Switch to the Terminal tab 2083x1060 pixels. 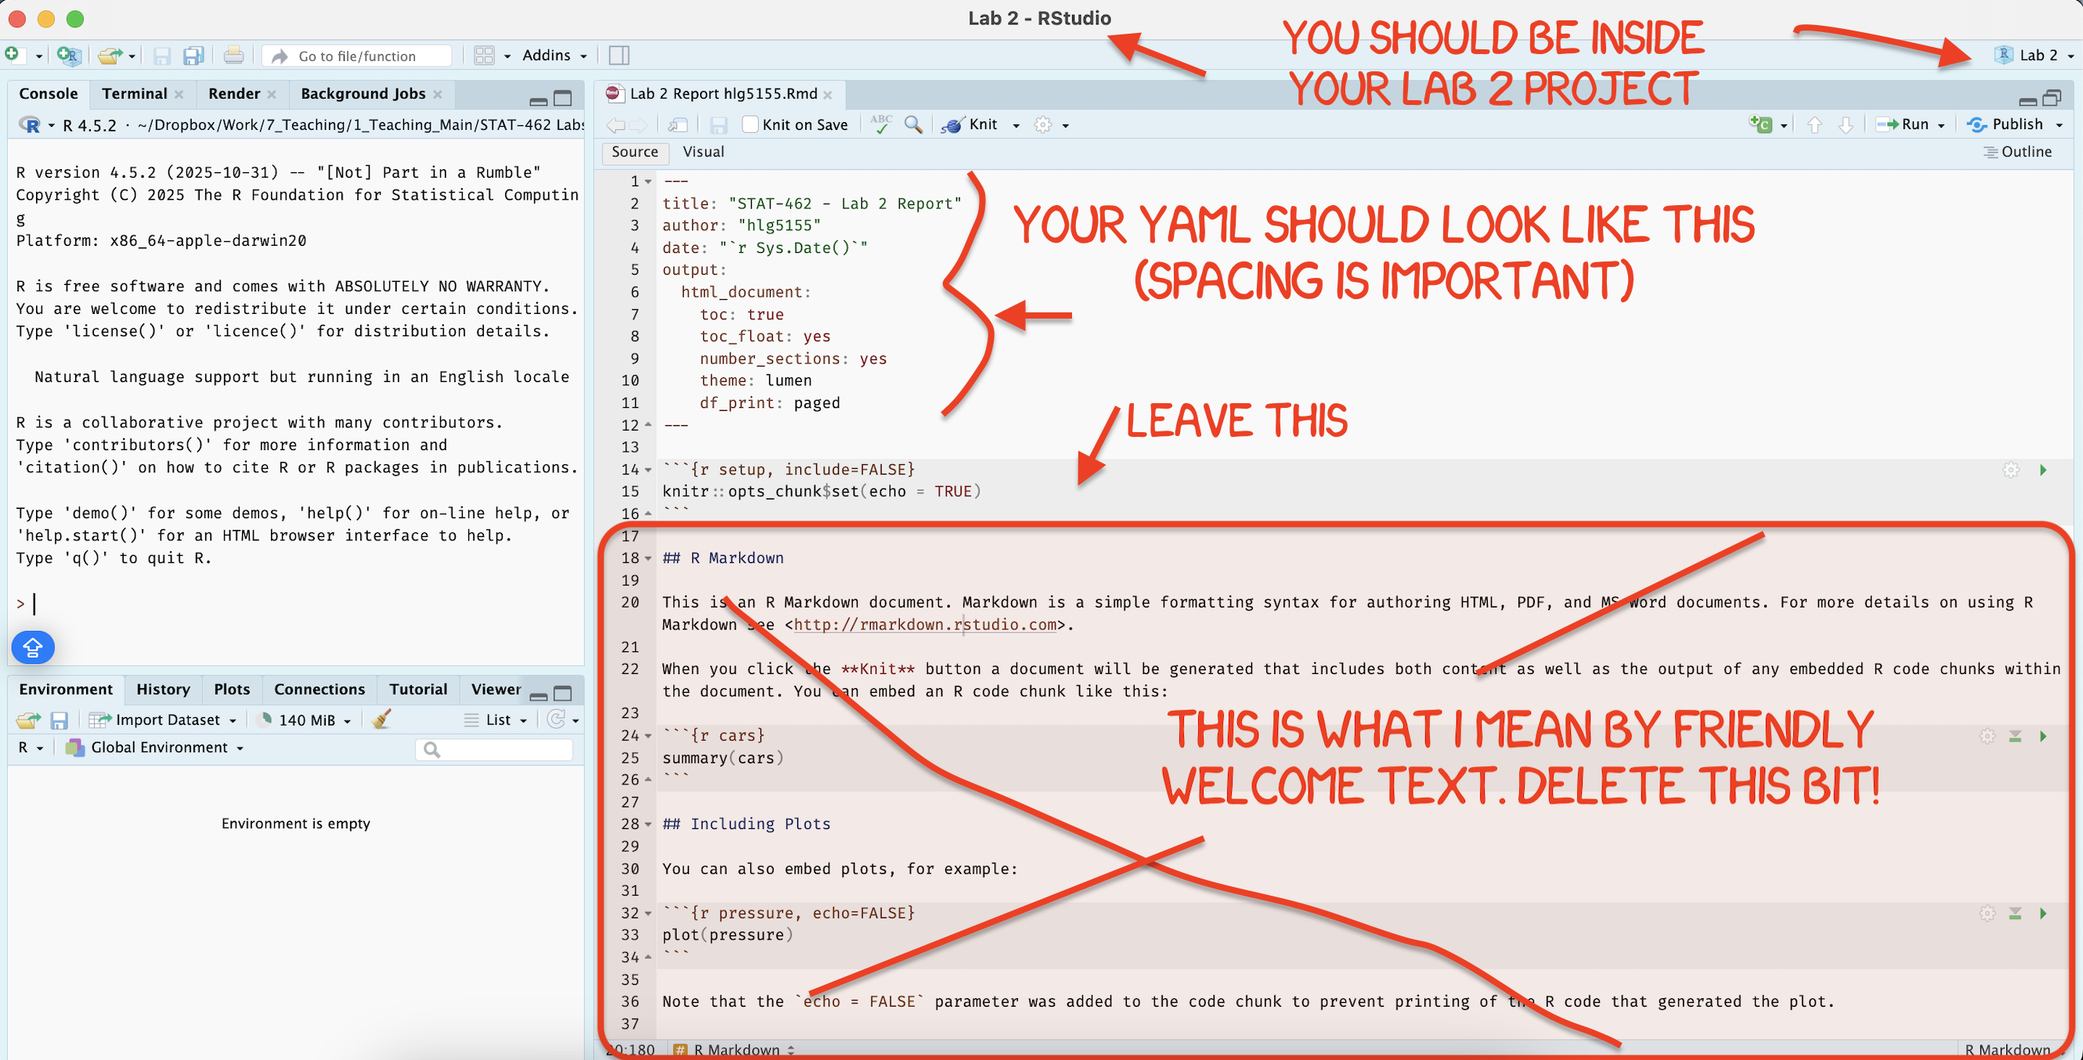point(134,94)
